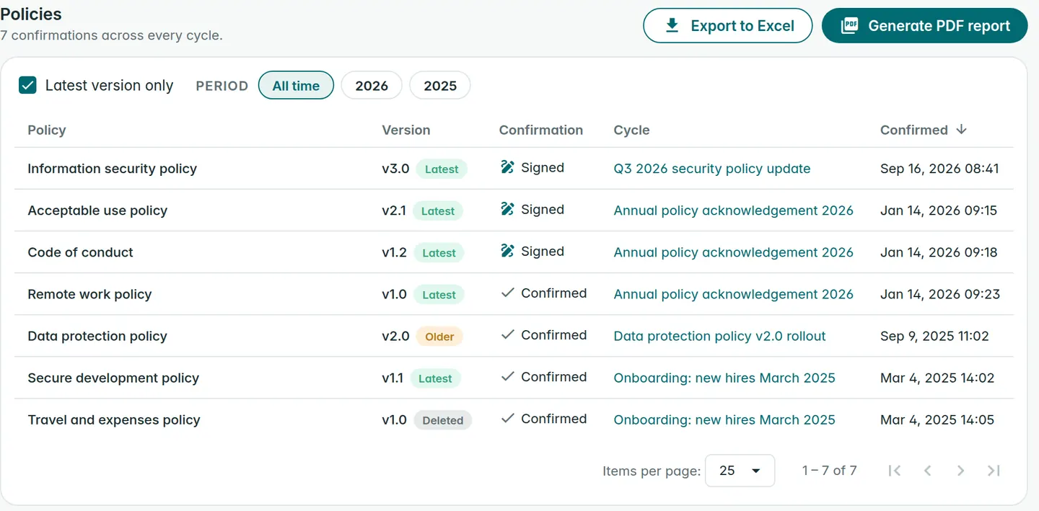Open Onboarding new hires link for Secure development policy
1039x511 pixels.
pyautogui.click(x=724, y=378)
